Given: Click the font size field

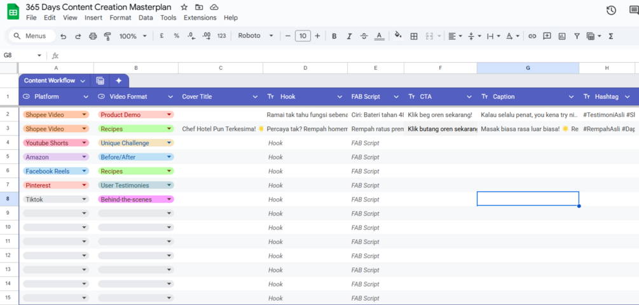Looking at the screenshot, I should 303,36.
